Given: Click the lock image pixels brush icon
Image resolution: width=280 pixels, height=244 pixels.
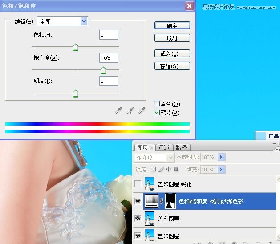Looking at the screenshot, I should click(161, 169).
